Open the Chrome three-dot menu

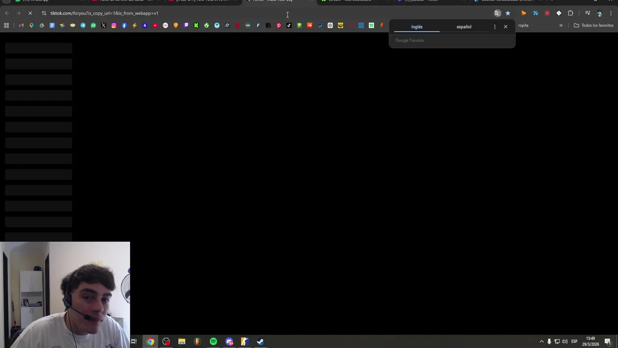click(x=611, y=13)
